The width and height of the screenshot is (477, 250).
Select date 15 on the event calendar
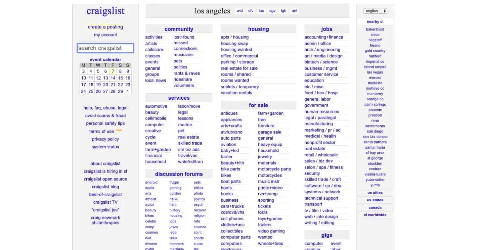point(120,78)
